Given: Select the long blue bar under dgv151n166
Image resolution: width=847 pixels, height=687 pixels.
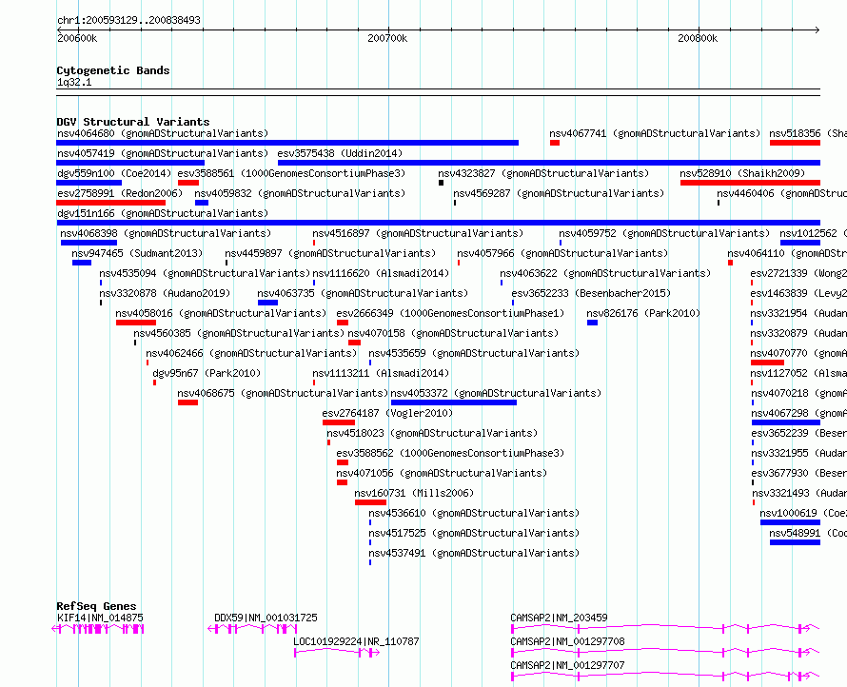Looking at the screenshot, I should [438, 223].
